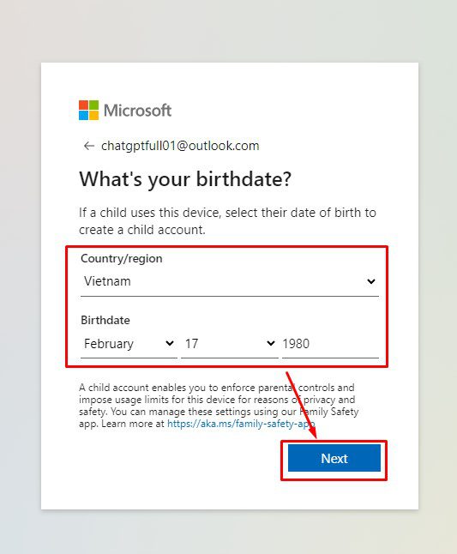This screenshot has height=554, width=457.
Task: Open the month dropdown showing February
Action: coord(129,343)
